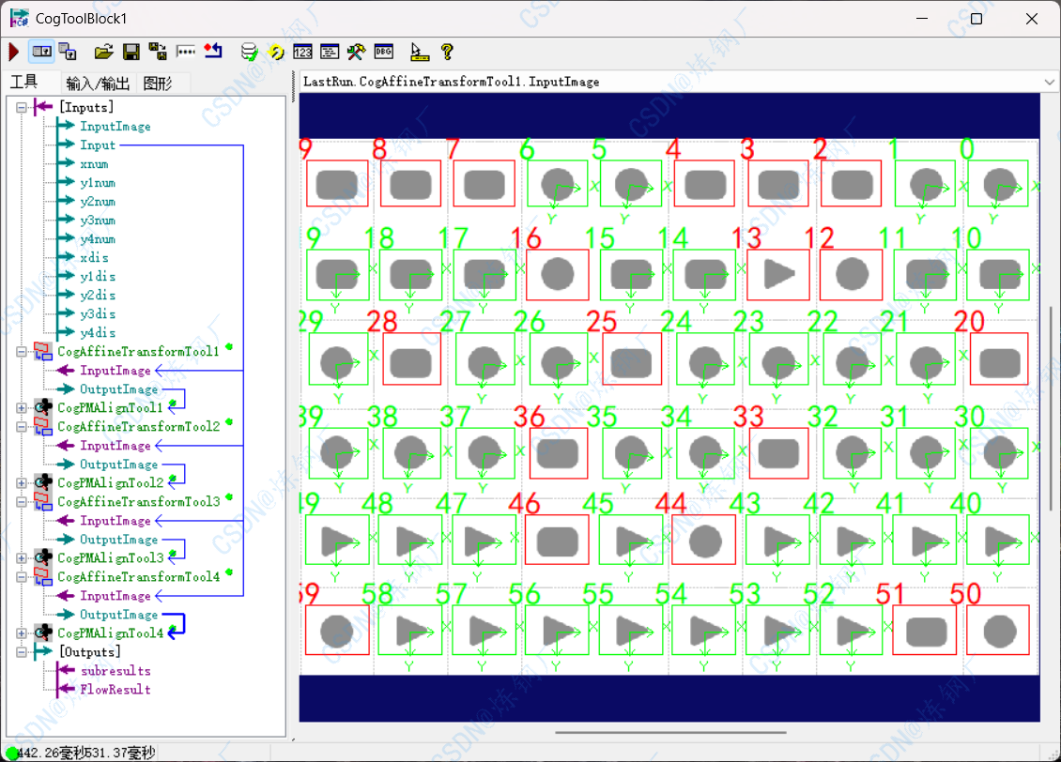Save the tool block with the floppy disk icon

point(131,52)
